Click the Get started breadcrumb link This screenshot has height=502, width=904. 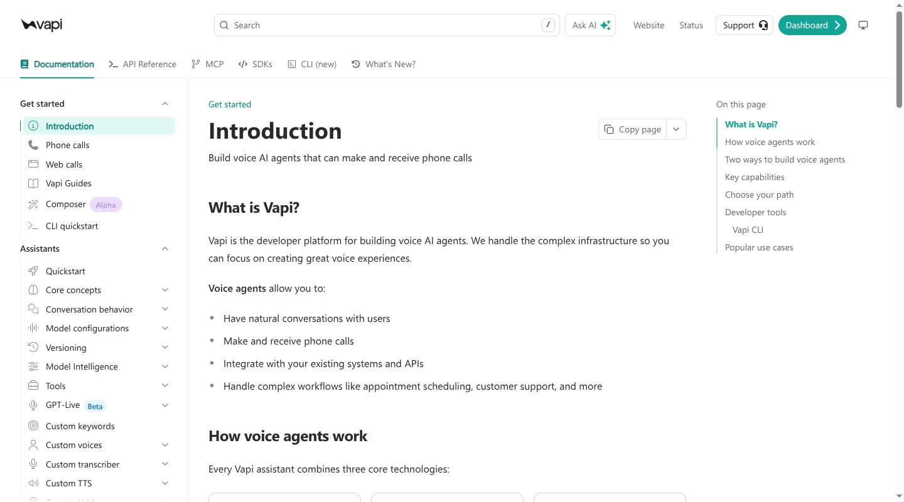(x=230, y=104)
